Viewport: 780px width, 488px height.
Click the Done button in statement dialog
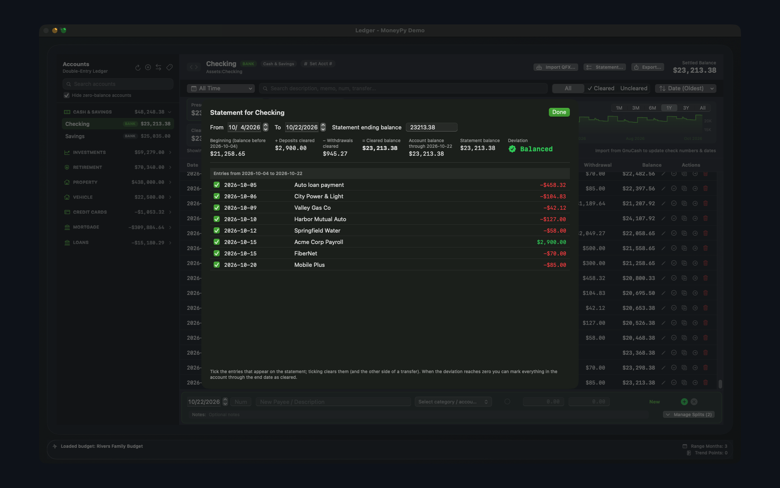point(559,112)
